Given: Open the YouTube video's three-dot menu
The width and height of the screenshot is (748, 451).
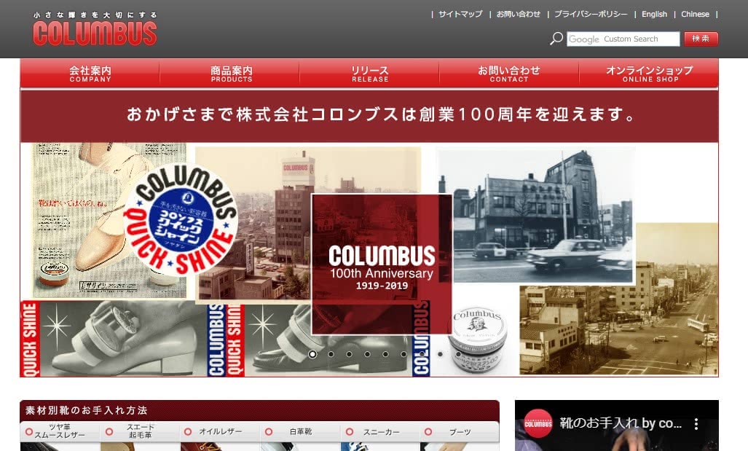Looking at the screenshot, I should pyautogui.click(x=696, y=423).
